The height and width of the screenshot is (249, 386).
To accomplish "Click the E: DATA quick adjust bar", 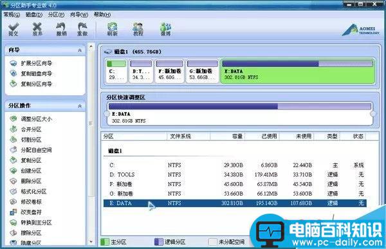I will (x=240, y=114).
